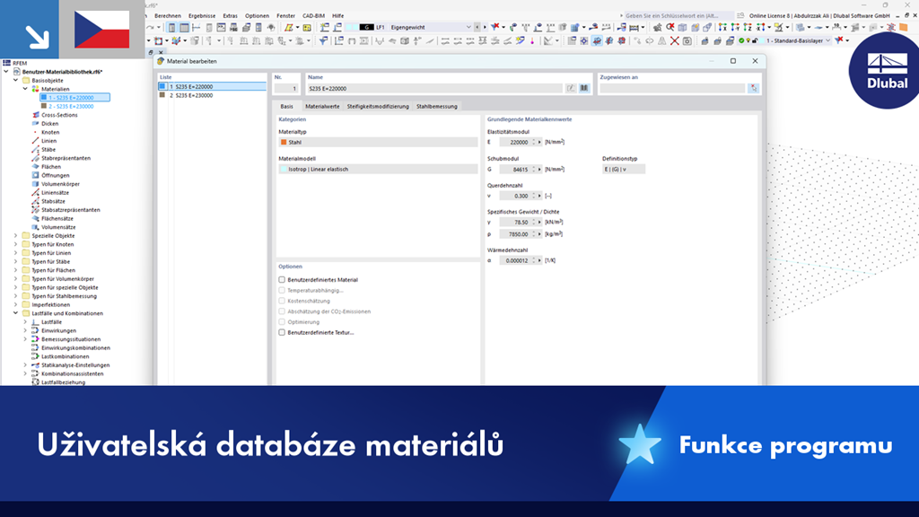919x517 pixels.
Task: Click the material Name input field
Action: pos(434,89)
